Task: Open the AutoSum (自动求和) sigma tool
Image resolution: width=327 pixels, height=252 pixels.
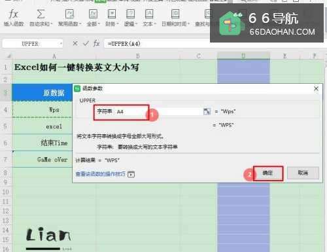Action: 41,14
